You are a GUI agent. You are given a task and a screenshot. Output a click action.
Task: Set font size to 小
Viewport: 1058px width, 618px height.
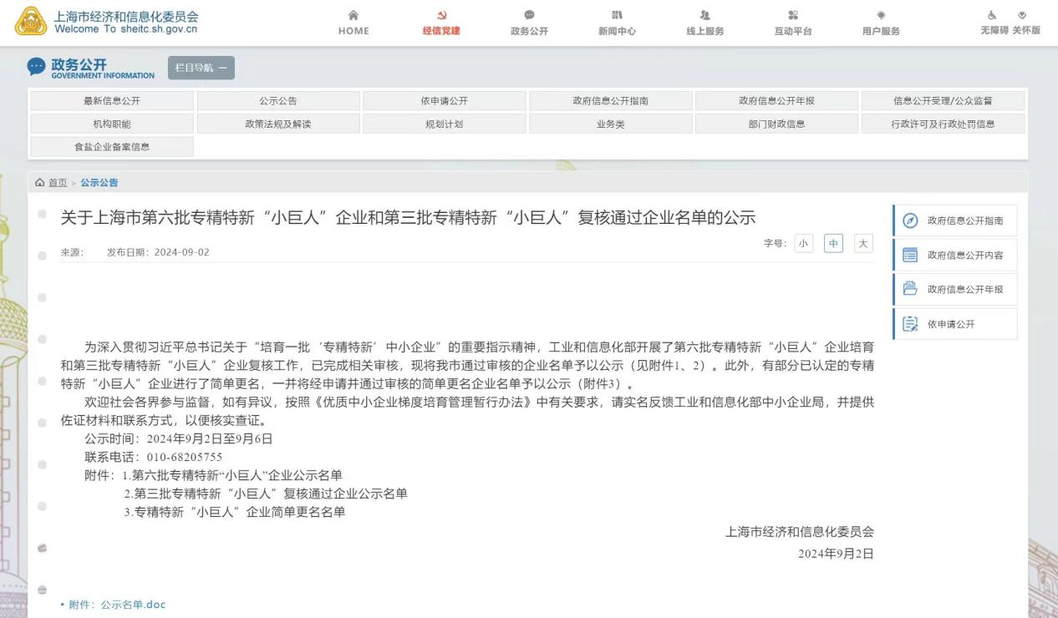803,243
